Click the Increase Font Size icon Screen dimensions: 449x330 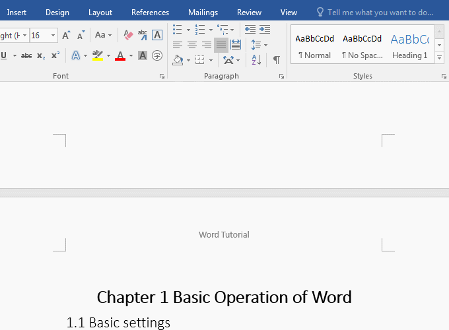point(66,36)
